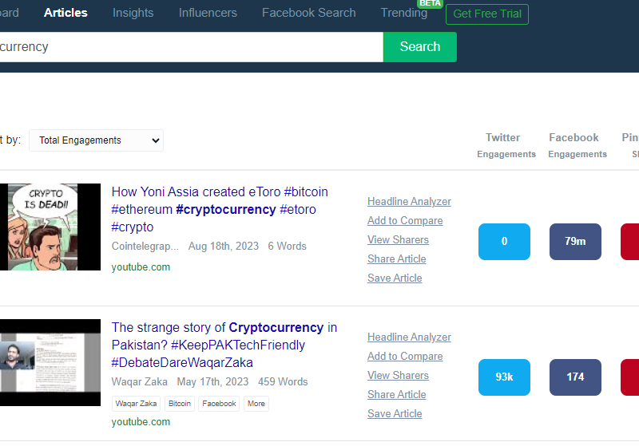The image size is (639, 446).
Task: Expand the More tags button
Action: point(256,404)
